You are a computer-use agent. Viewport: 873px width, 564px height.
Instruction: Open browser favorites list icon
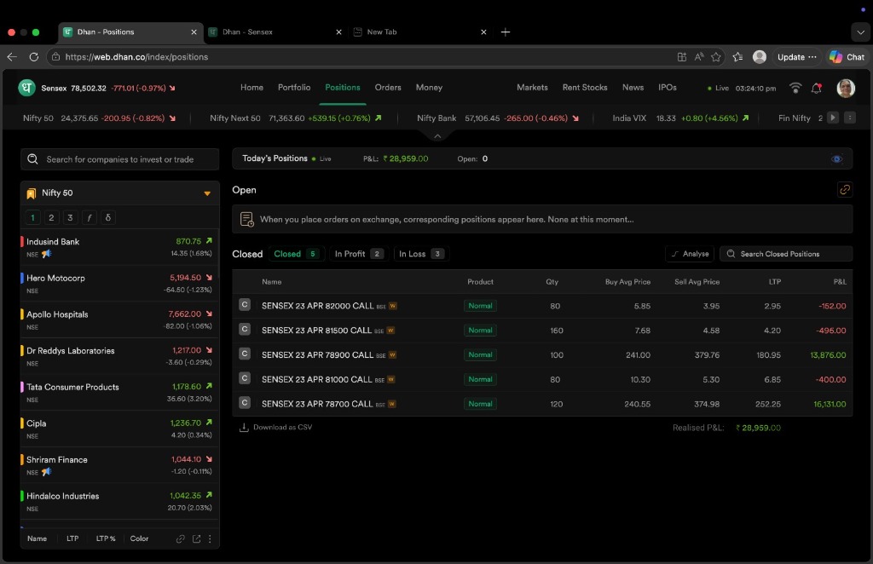(x=737, y=57)
